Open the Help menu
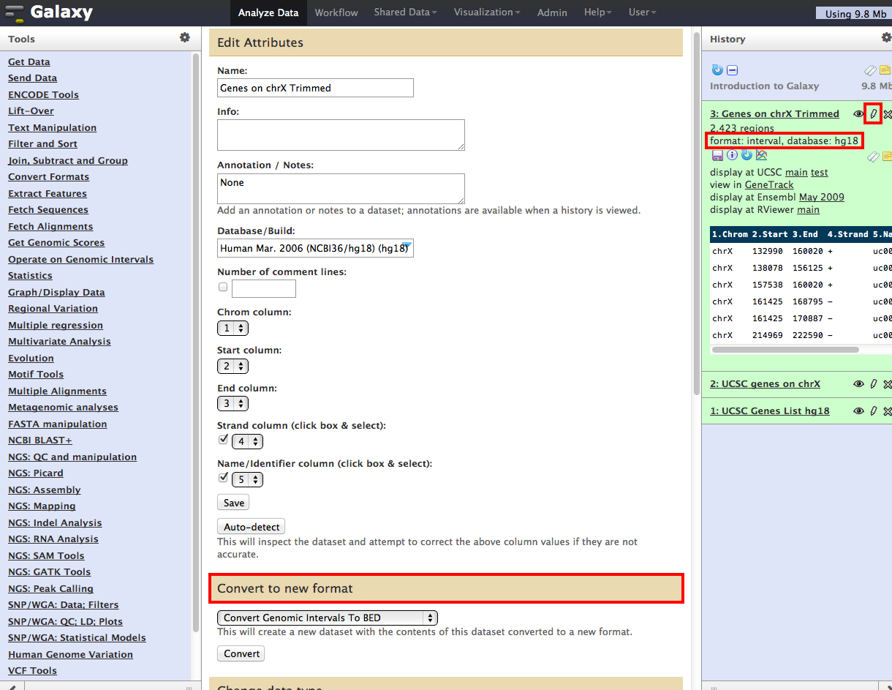Screen dimensions: 892x690 (x=598, y=12)
